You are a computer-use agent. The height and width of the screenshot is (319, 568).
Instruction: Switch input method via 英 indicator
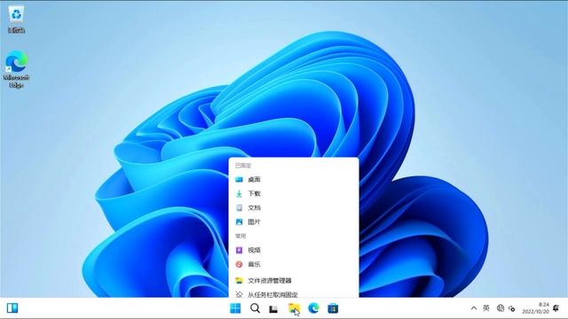coord(486,308)
